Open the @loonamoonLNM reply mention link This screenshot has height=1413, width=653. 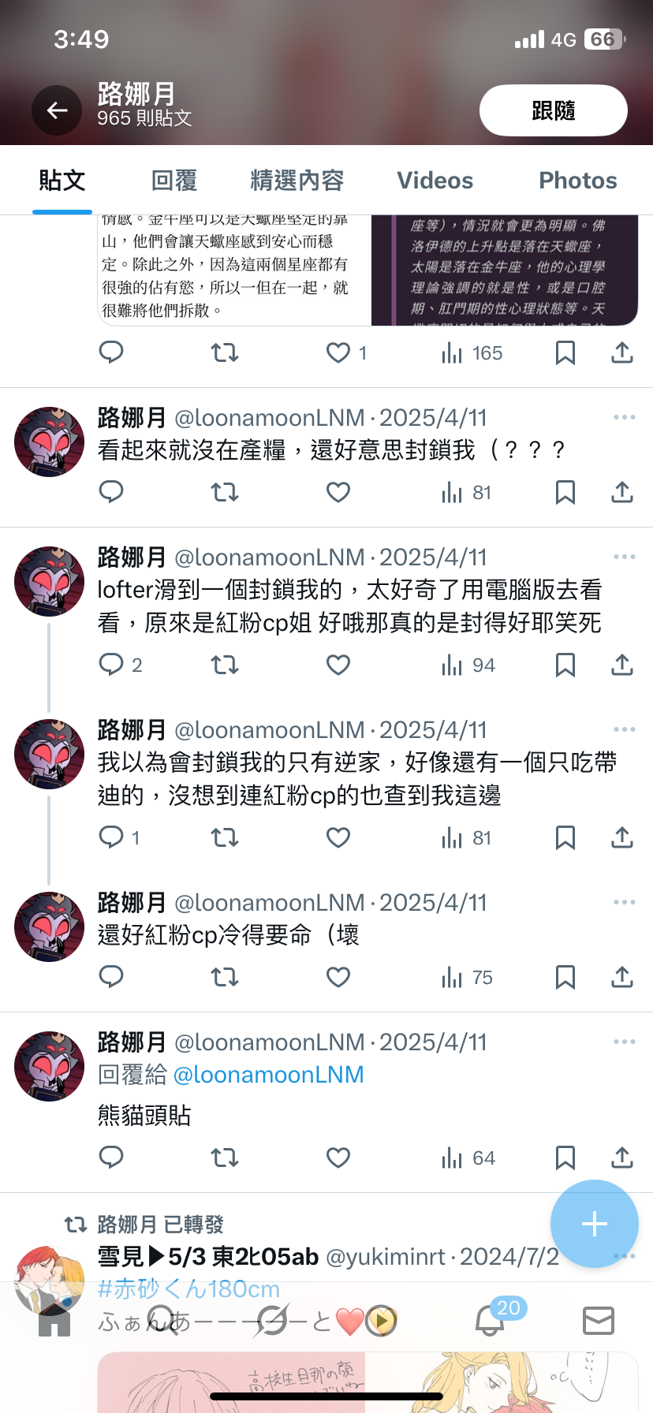coord(268,1075)
